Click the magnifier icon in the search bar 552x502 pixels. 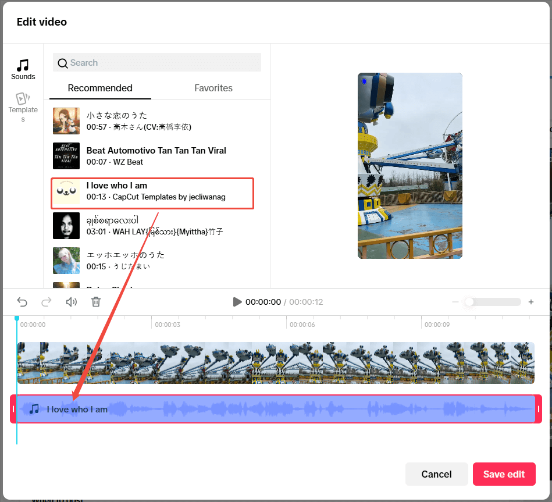(x=63, y=63)
